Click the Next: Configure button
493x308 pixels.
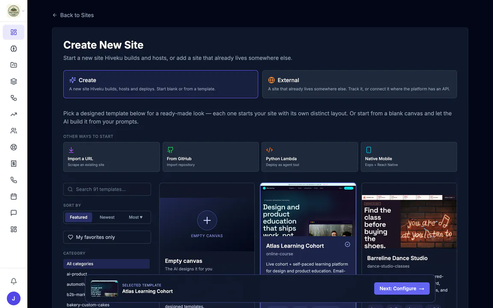[401, 288]
